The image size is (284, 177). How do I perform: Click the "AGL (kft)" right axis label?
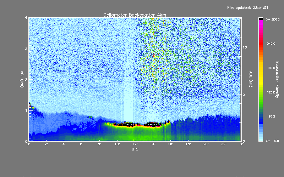tap(251, 79)
